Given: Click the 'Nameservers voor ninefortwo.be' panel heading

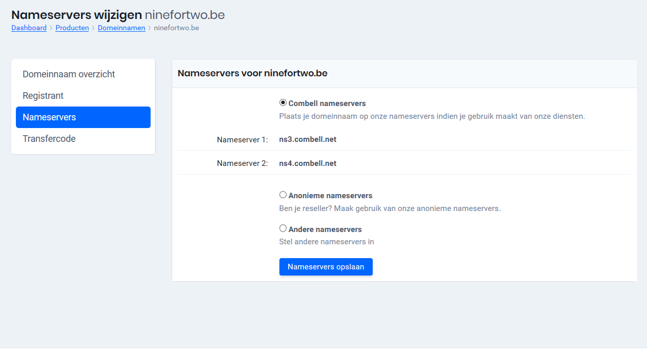Looking at the screenshot, I should coord(252,73).
